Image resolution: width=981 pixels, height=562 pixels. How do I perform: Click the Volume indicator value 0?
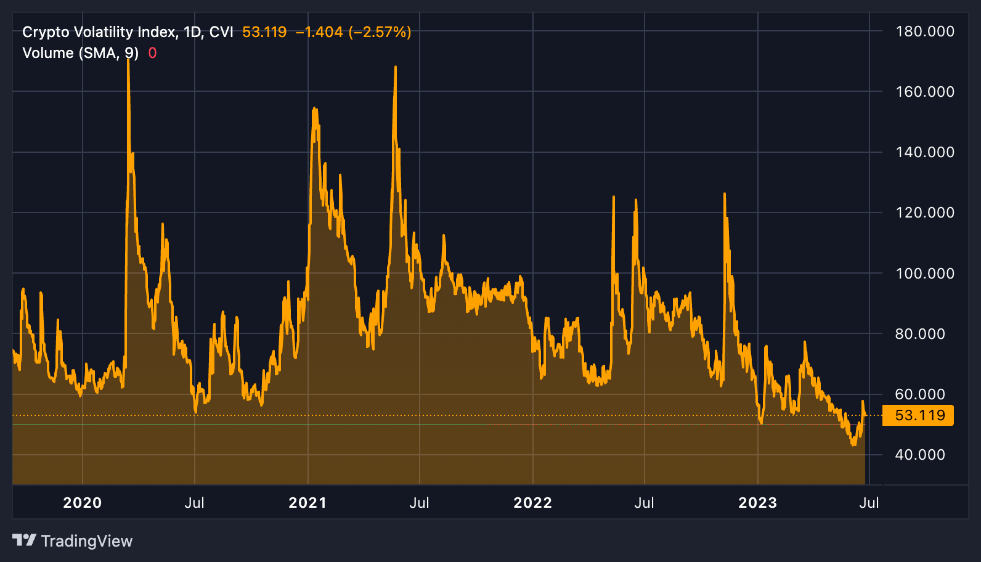153,53
